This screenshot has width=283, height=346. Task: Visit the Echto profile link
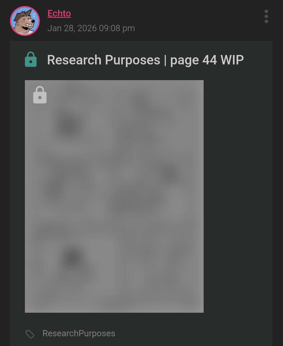(59, 13)
